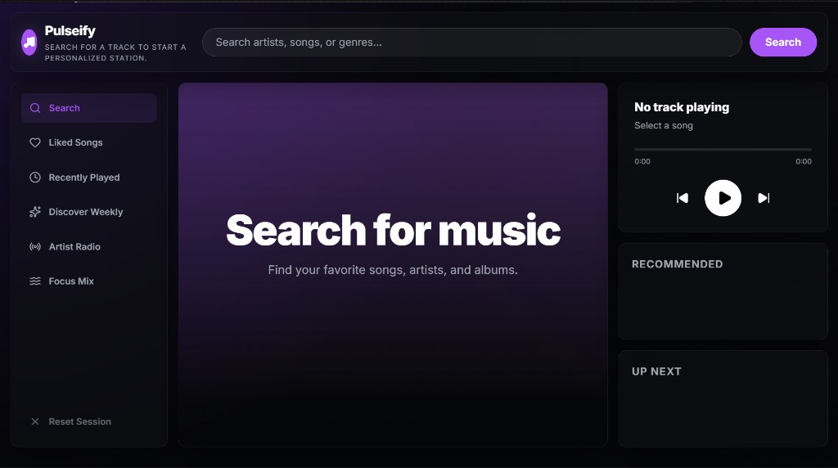The height and width of the screenshot is (468, 838).
Task: Click the waves icon for Focus Mix
Action: [35, 281]
